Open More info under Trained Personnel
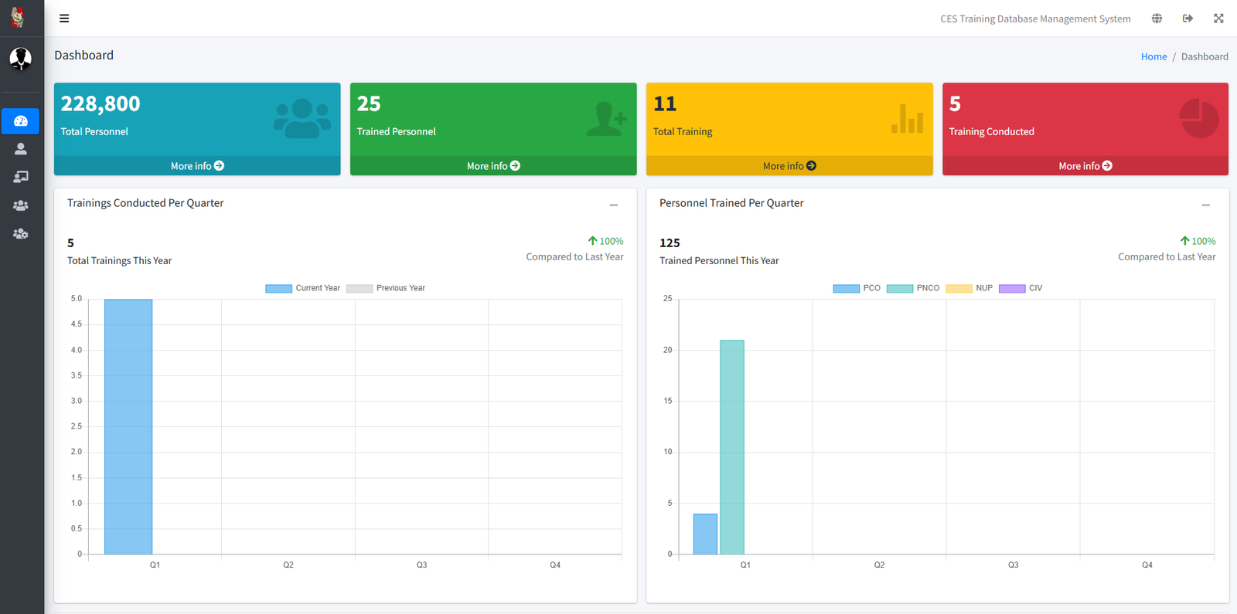This screenshot has height=614, width=1237. click(493, 166)
